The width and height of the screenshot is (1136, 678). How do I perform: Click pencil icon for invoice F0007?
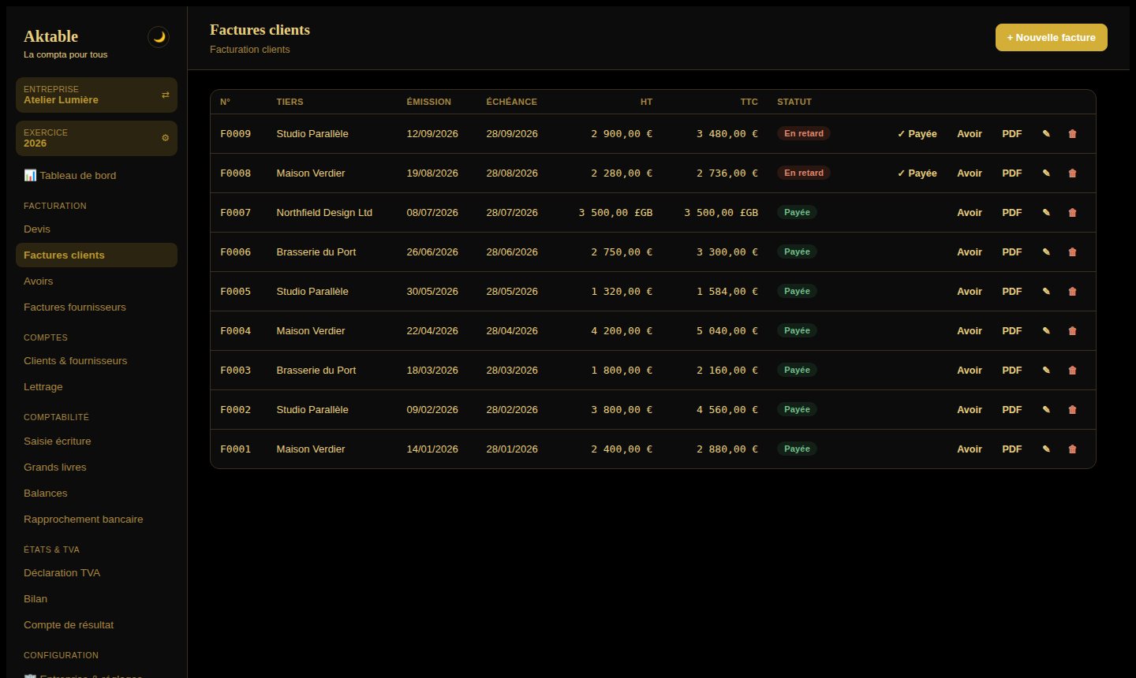tap(1046, 213)
